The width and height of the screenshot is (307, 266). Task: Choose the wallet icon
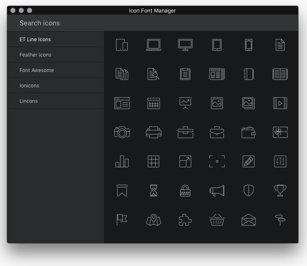click(x=249, y=132)
